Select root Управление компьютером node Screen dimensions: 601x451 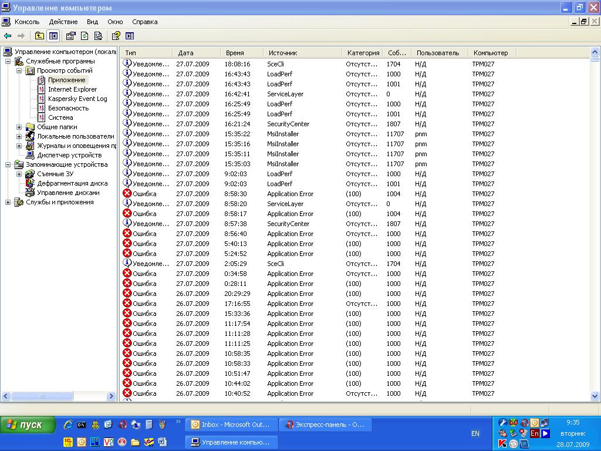(65, 52)
